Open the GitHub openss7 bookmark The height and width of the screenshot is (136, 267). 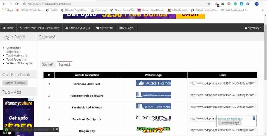(x=204, y=10)
